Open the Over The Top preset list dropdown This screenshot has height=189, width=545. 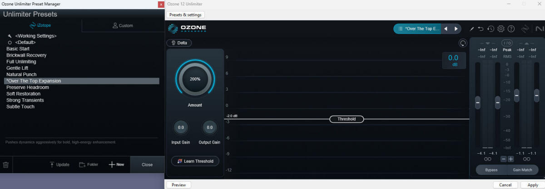[418, 29]
